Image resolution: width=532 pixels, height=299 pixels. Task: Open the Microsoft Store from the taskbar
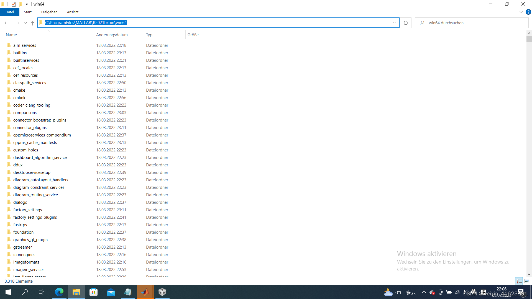pos(93,292)
